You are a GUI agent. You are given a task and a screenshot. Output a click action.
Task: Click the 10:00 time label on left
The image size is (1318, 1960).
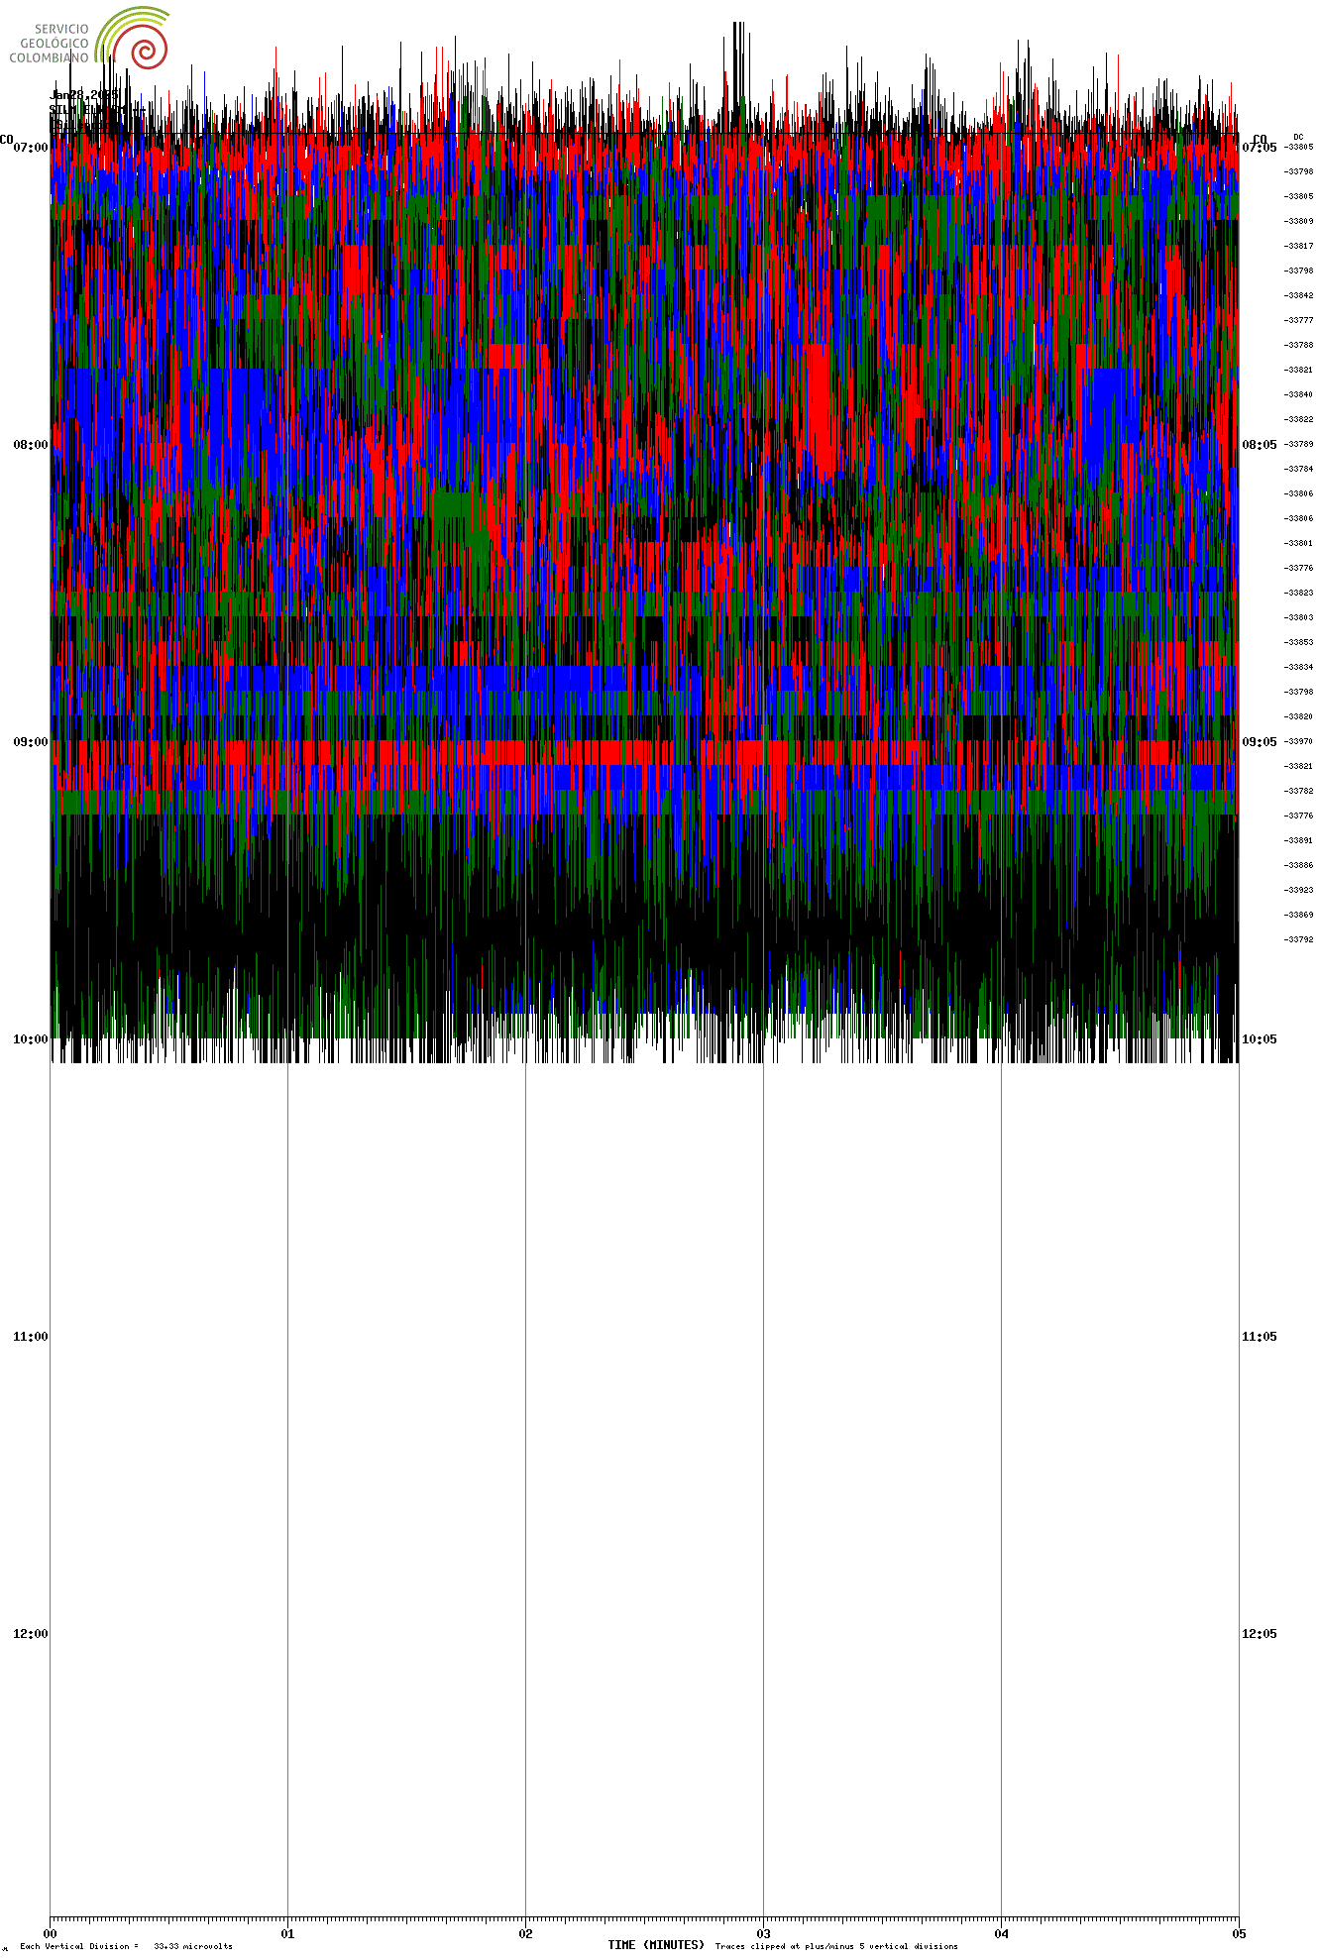click(30, 1039)
